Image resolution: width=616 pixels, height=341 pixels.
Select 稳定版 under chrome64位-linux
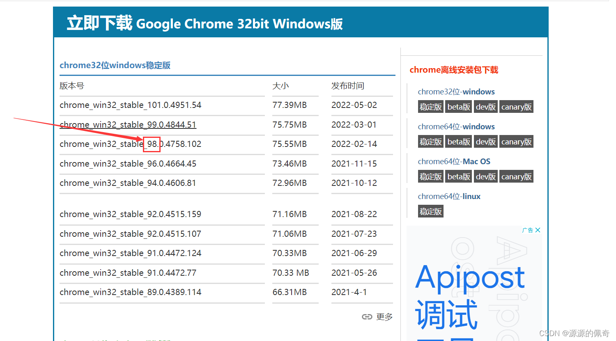[430, 211]
